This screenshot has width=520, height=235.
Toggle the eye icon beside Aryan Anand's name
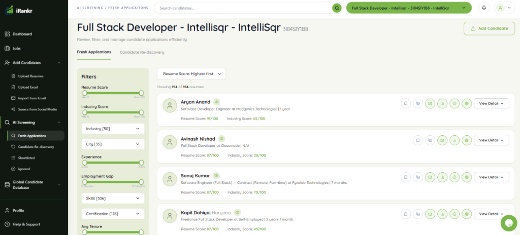pyautogui.click(x=216, y=102)
